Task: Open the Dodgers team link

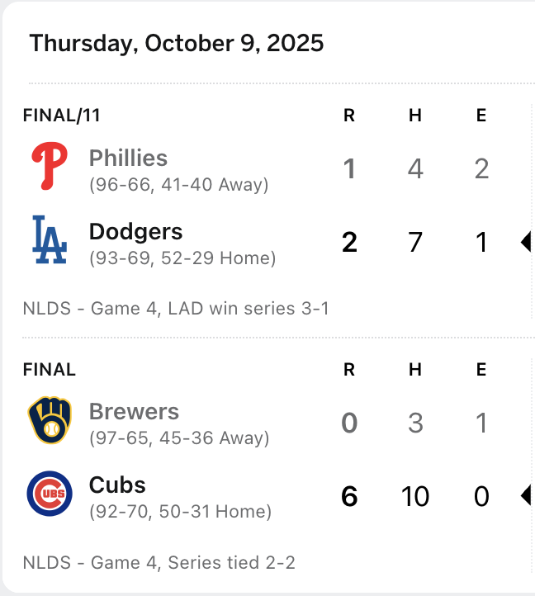Action: pyautogui.click(x=135, y=231)
